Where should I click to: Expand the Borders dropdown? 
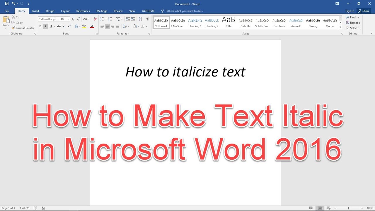[x=147, y=26]
